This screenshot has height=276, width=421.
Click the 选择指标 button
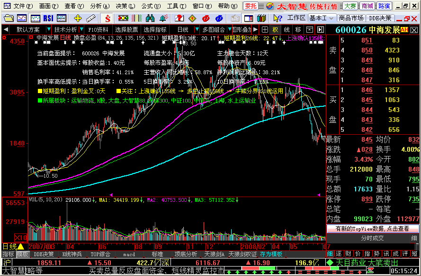(x=155, y=29)
